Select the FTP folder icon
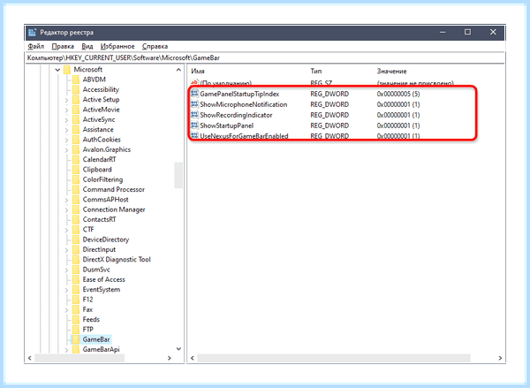Screen dimensions: 530x388 click(76, 330)
